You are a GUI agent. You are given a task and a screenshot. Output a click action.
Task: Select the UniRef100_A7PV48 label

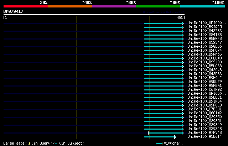(x=204, y=133)
